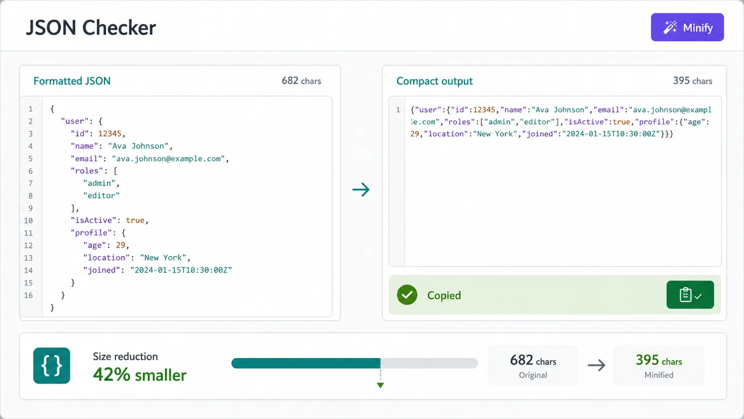Click the Formatted JSON heading
The width and height of the screenshot is (744, 419).
[72, 81]
